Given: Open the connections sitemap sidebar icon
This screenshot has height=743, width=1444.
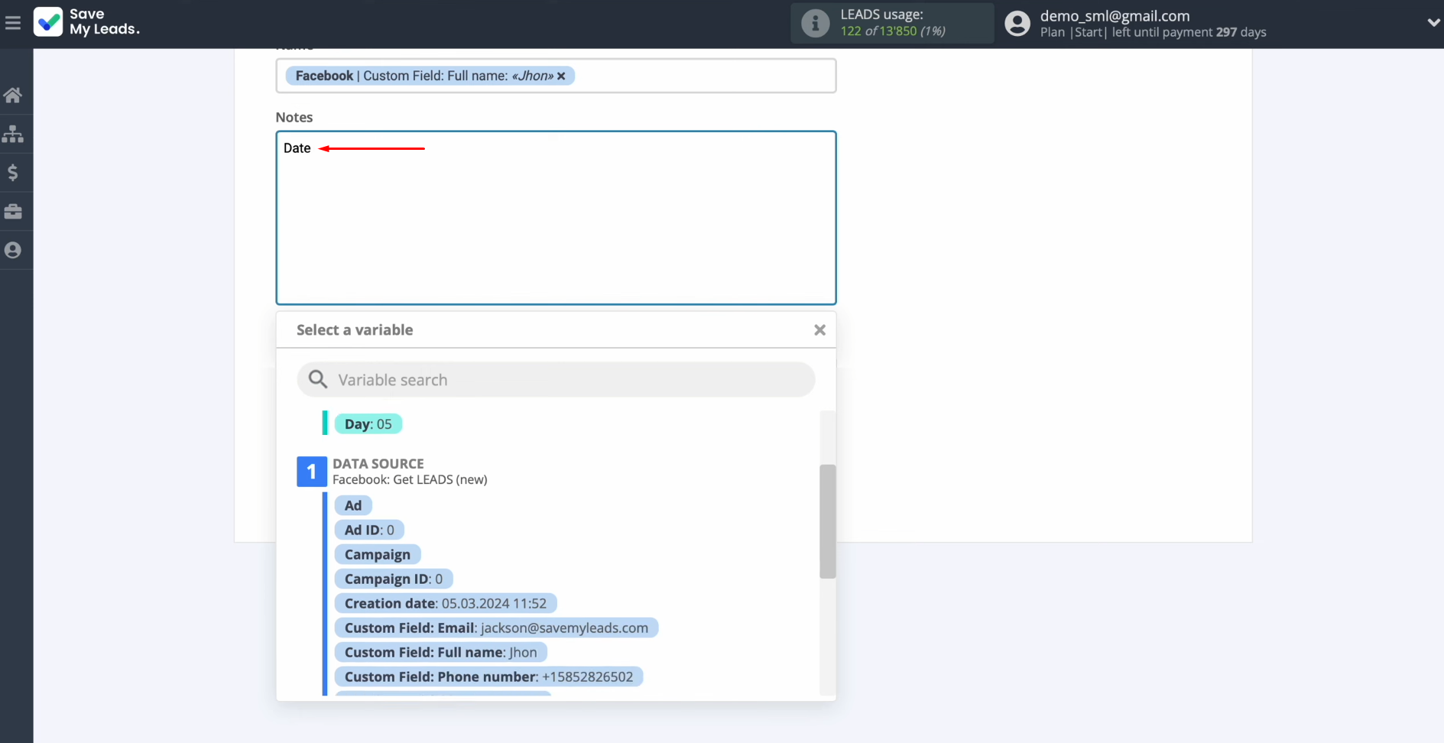Looking at the screenshot, I should pos(13,135).
